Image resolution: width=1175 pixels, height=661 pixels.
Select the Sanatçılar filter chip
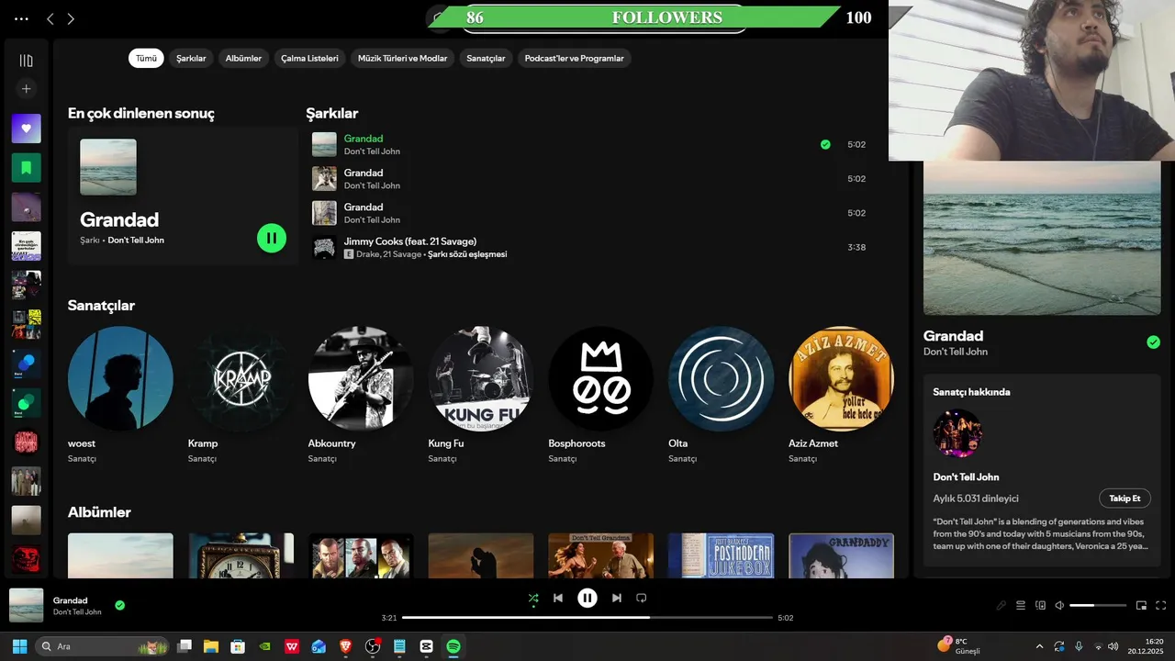486,58
